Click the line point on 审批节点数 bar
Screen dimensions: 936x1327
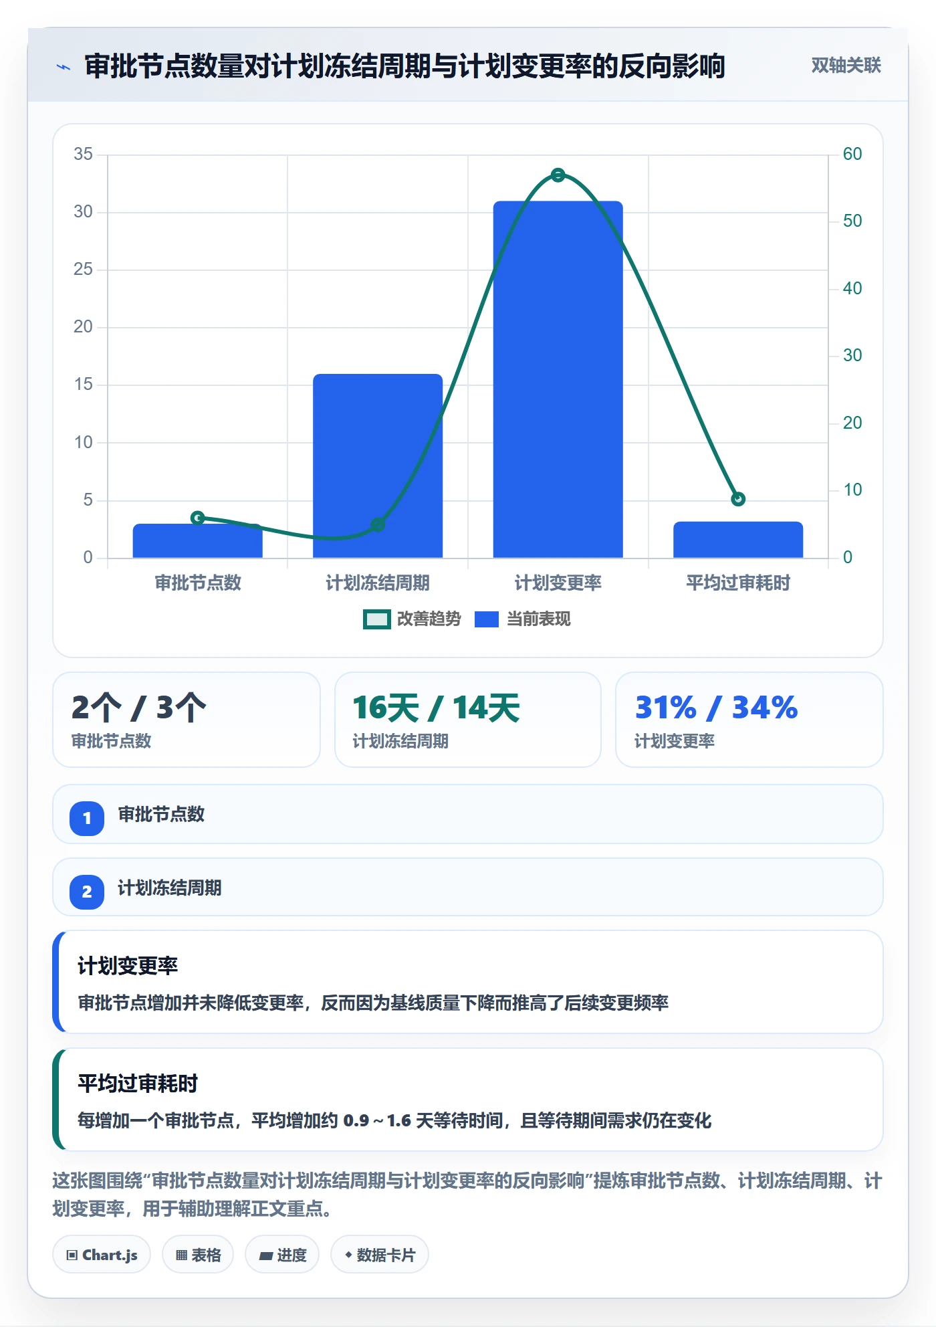(197, 518)
